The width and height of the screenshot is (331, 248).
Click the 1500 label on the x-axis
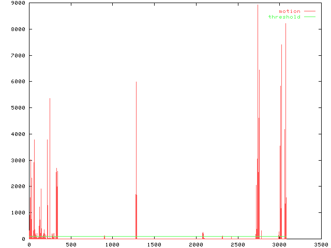(154, 244)
